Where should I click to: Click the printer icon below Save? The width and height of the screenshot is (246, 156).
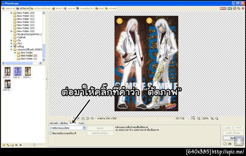click(230, 144)
